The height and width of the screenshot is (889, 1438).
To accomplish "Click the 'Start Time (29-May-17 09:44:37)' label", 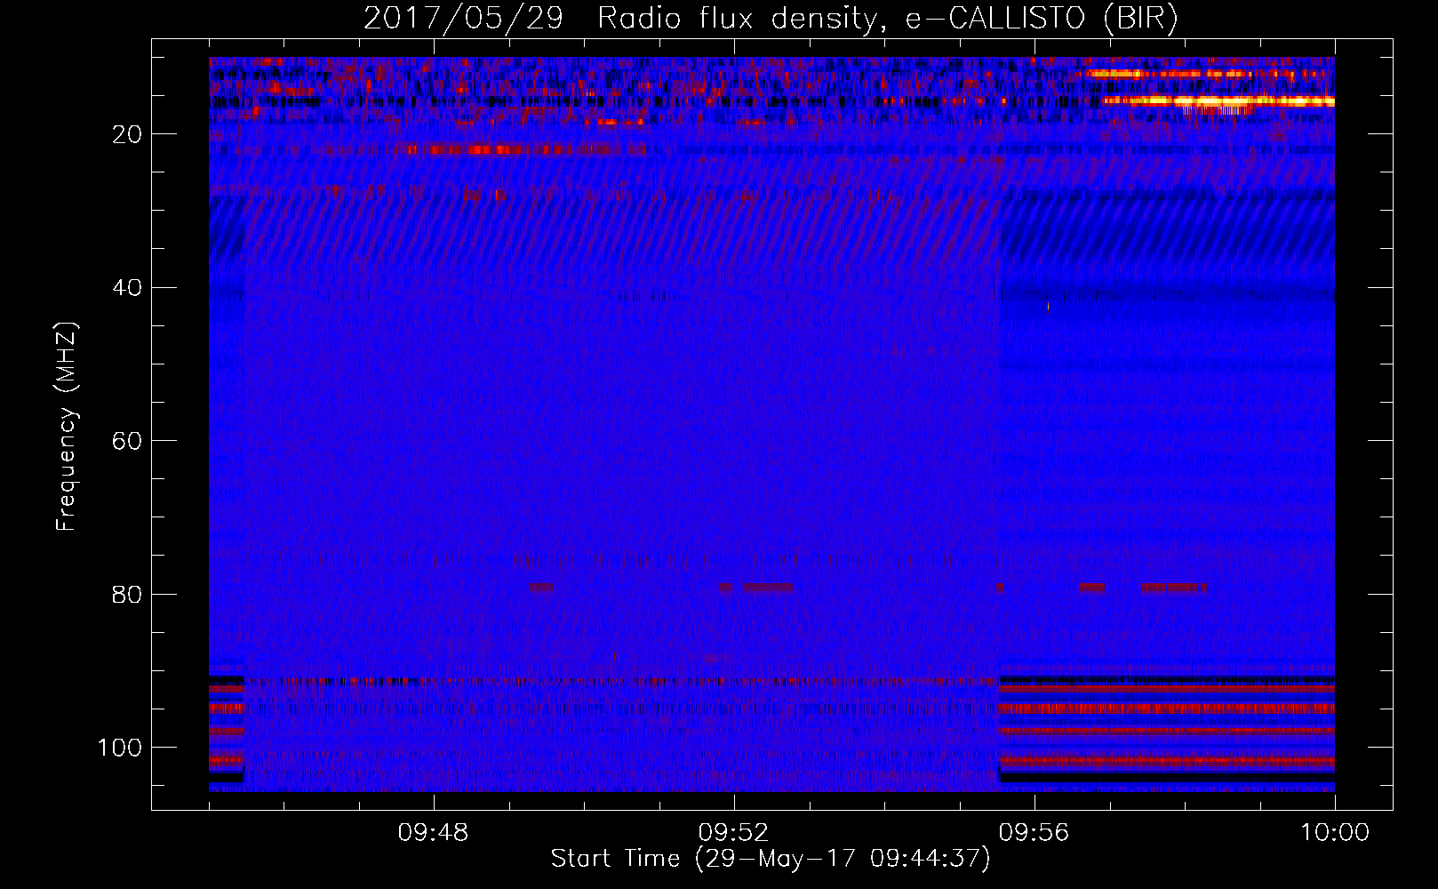I will tap(771, 859).
